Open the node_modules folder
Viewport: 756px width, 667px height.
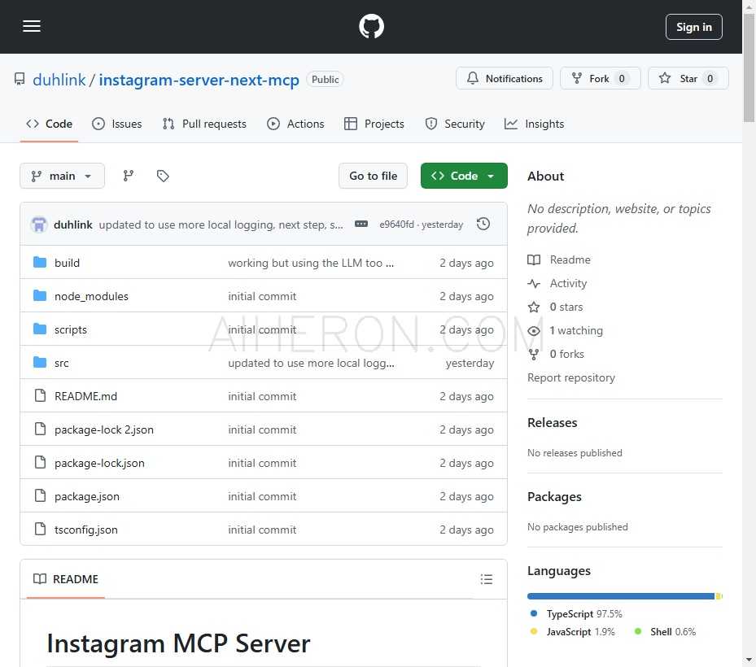tap(91, 296)
